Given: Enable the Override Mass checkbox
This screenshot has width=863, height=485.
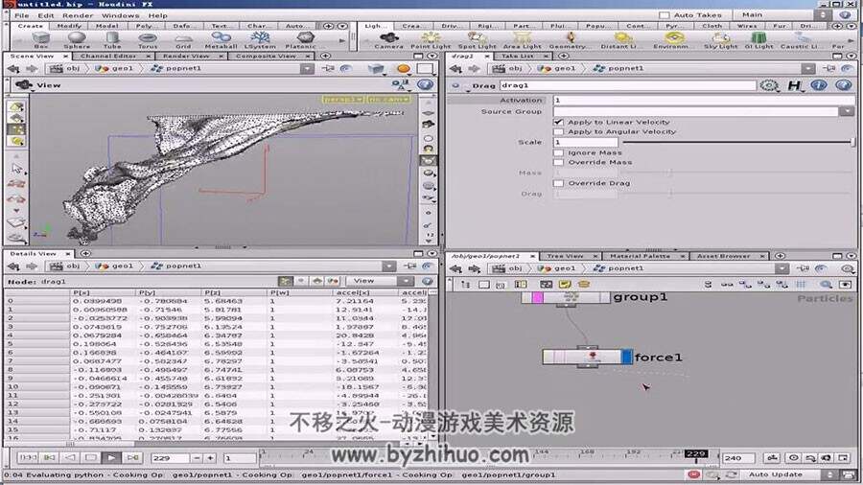Looking at the screenshot, I should pos(559,162).
